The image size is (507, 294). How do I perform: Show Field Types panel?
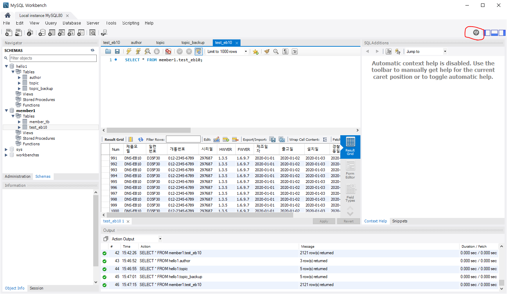[350, 193]
